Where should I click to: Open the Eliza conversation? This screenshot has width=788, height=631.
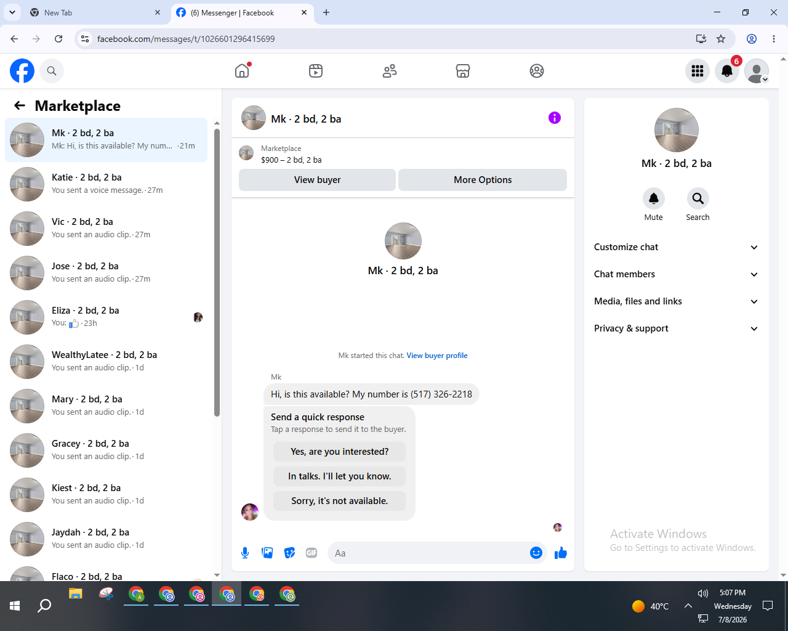(107, 317)
